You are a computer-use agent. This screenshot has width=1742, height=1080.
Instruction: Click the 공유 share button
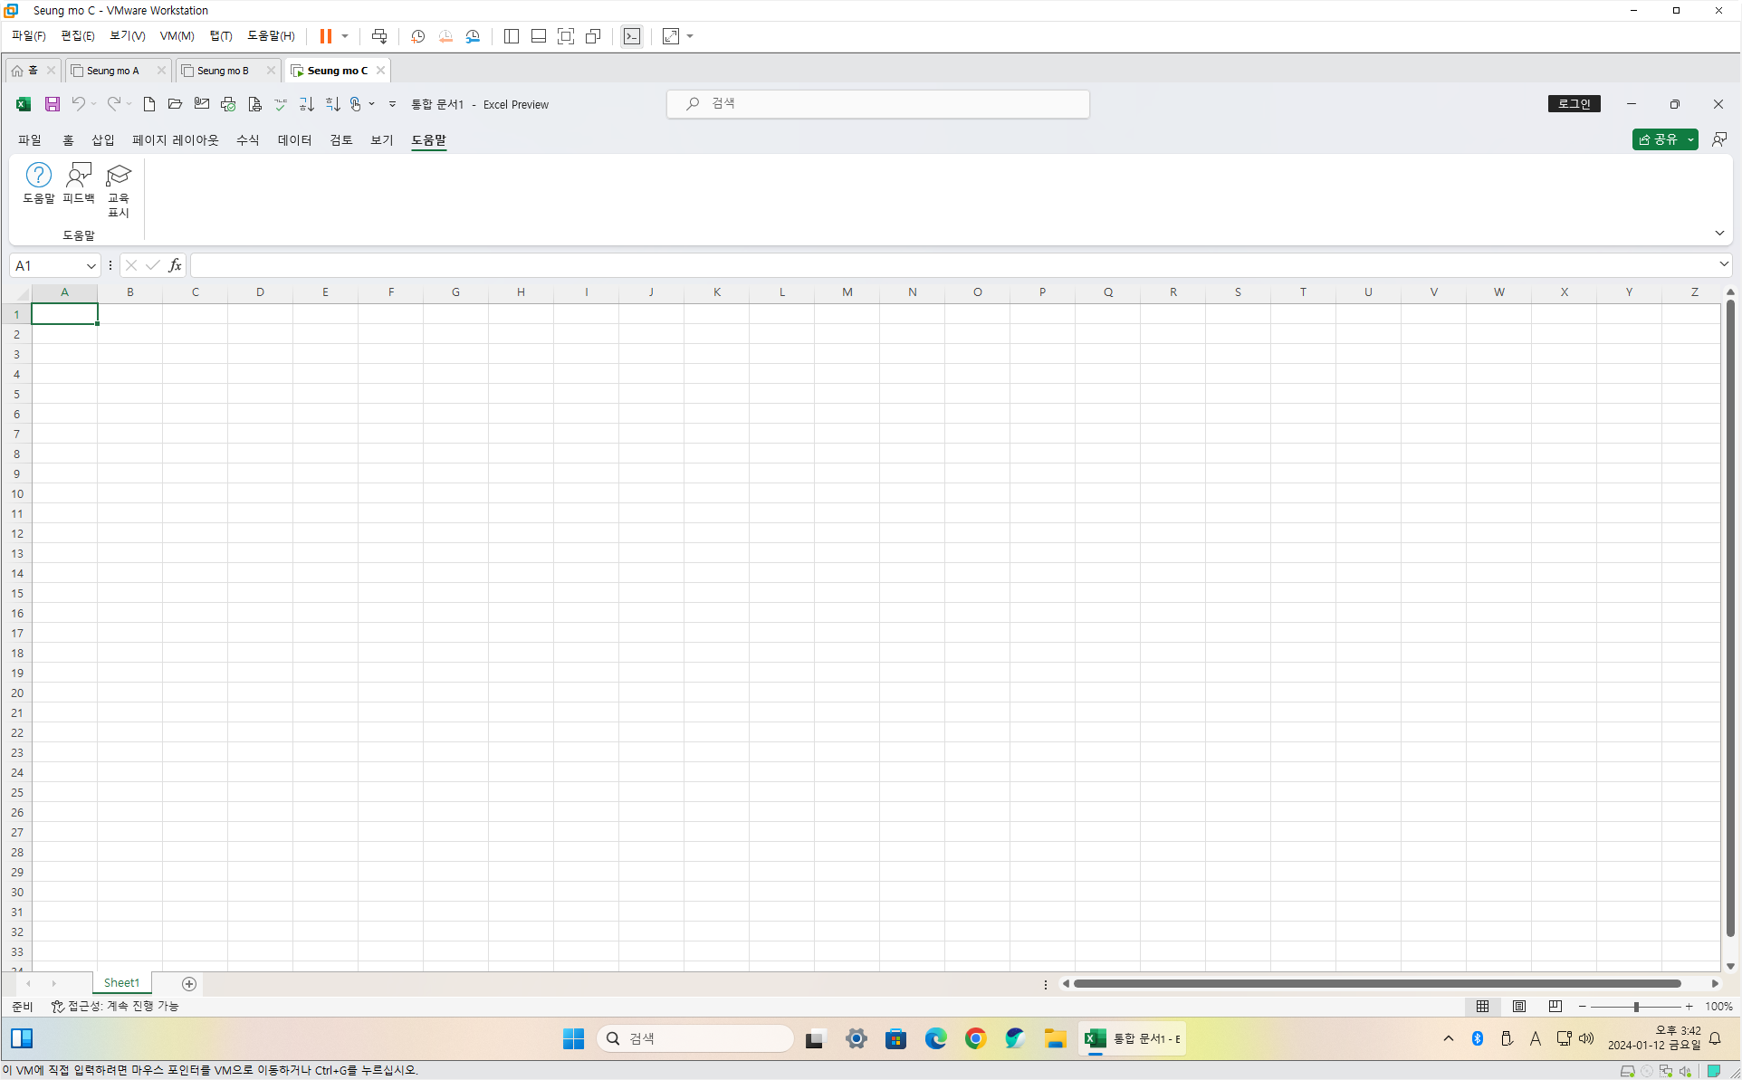(1658, 139)
